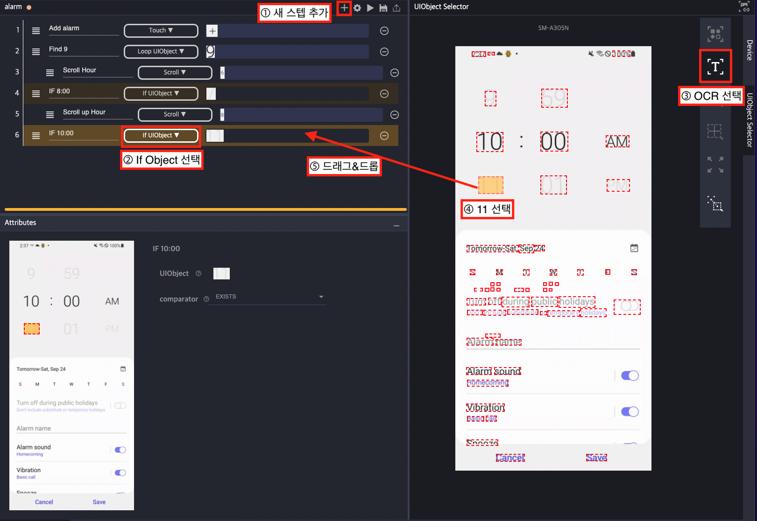Viewport: 757px width, 521px height.
Task: Run the alarm scenario with play button
Action: (x=370, y=8)
